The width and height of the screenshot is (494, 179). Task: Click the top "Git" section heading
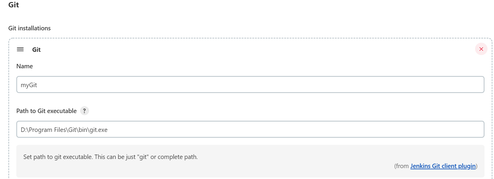click(14, 5)
